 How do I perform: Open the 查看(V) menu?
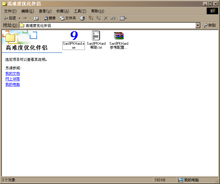pos(45,11)
